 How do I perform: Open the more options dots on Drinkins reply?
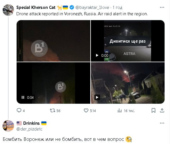(162, 123)
